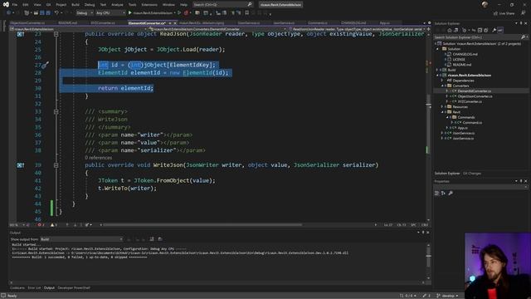Image resolution: width=531 pixels, height=299 pixels.
Task: Click the red Hot Reload flame icon
Action: tap(186, 13)
